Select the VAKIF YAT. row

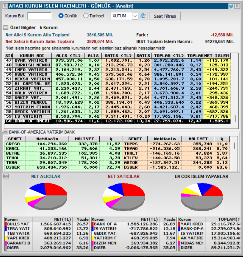pos(117,98)
